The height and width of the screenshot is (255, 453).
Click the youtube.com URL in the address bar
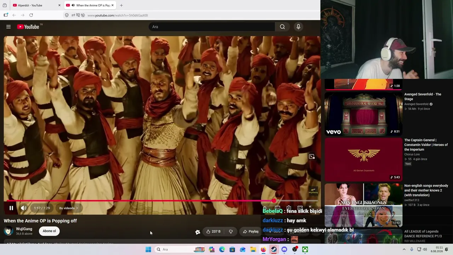point(117,16)
